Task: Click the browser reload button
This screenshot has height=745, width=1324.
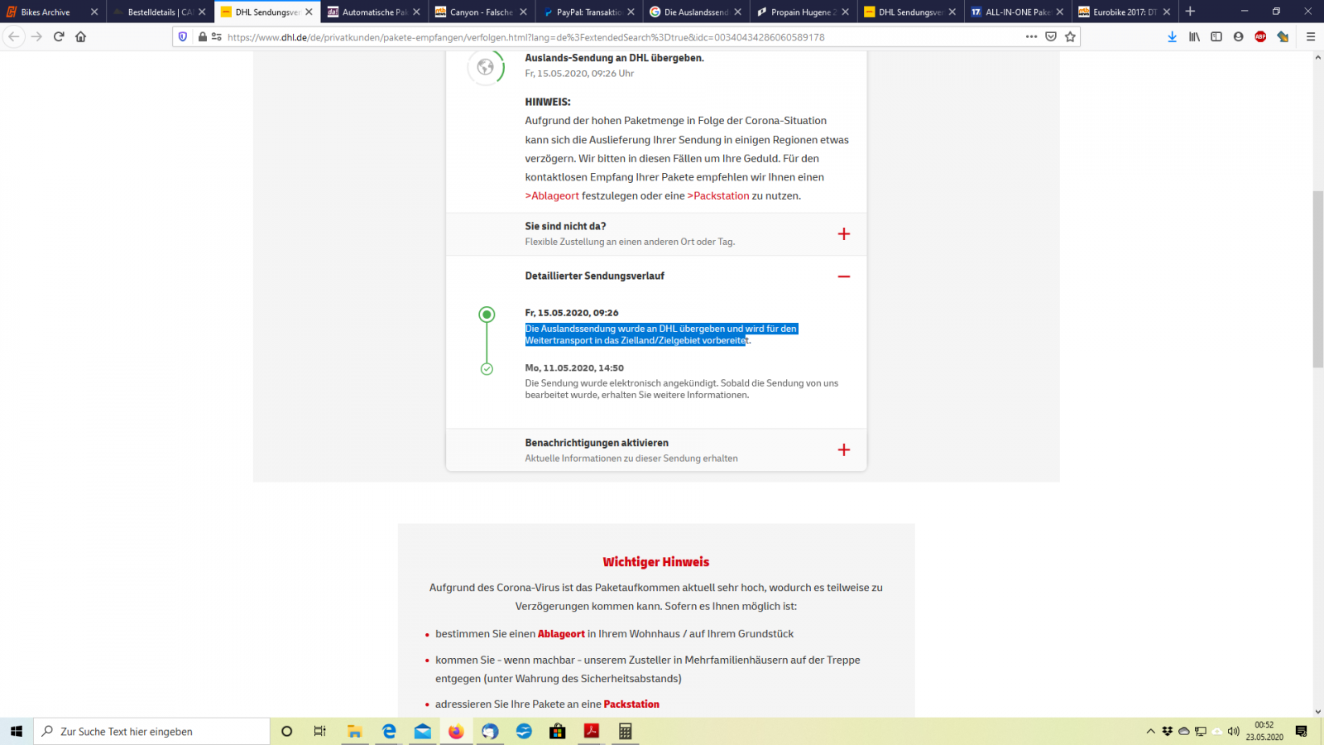Action: [x=59, y=36]
